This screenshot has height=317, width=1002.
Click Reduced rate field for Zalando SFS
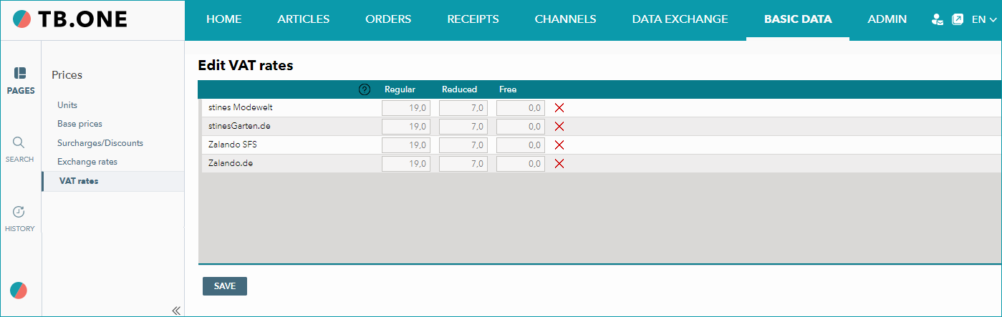pos(463,145)
